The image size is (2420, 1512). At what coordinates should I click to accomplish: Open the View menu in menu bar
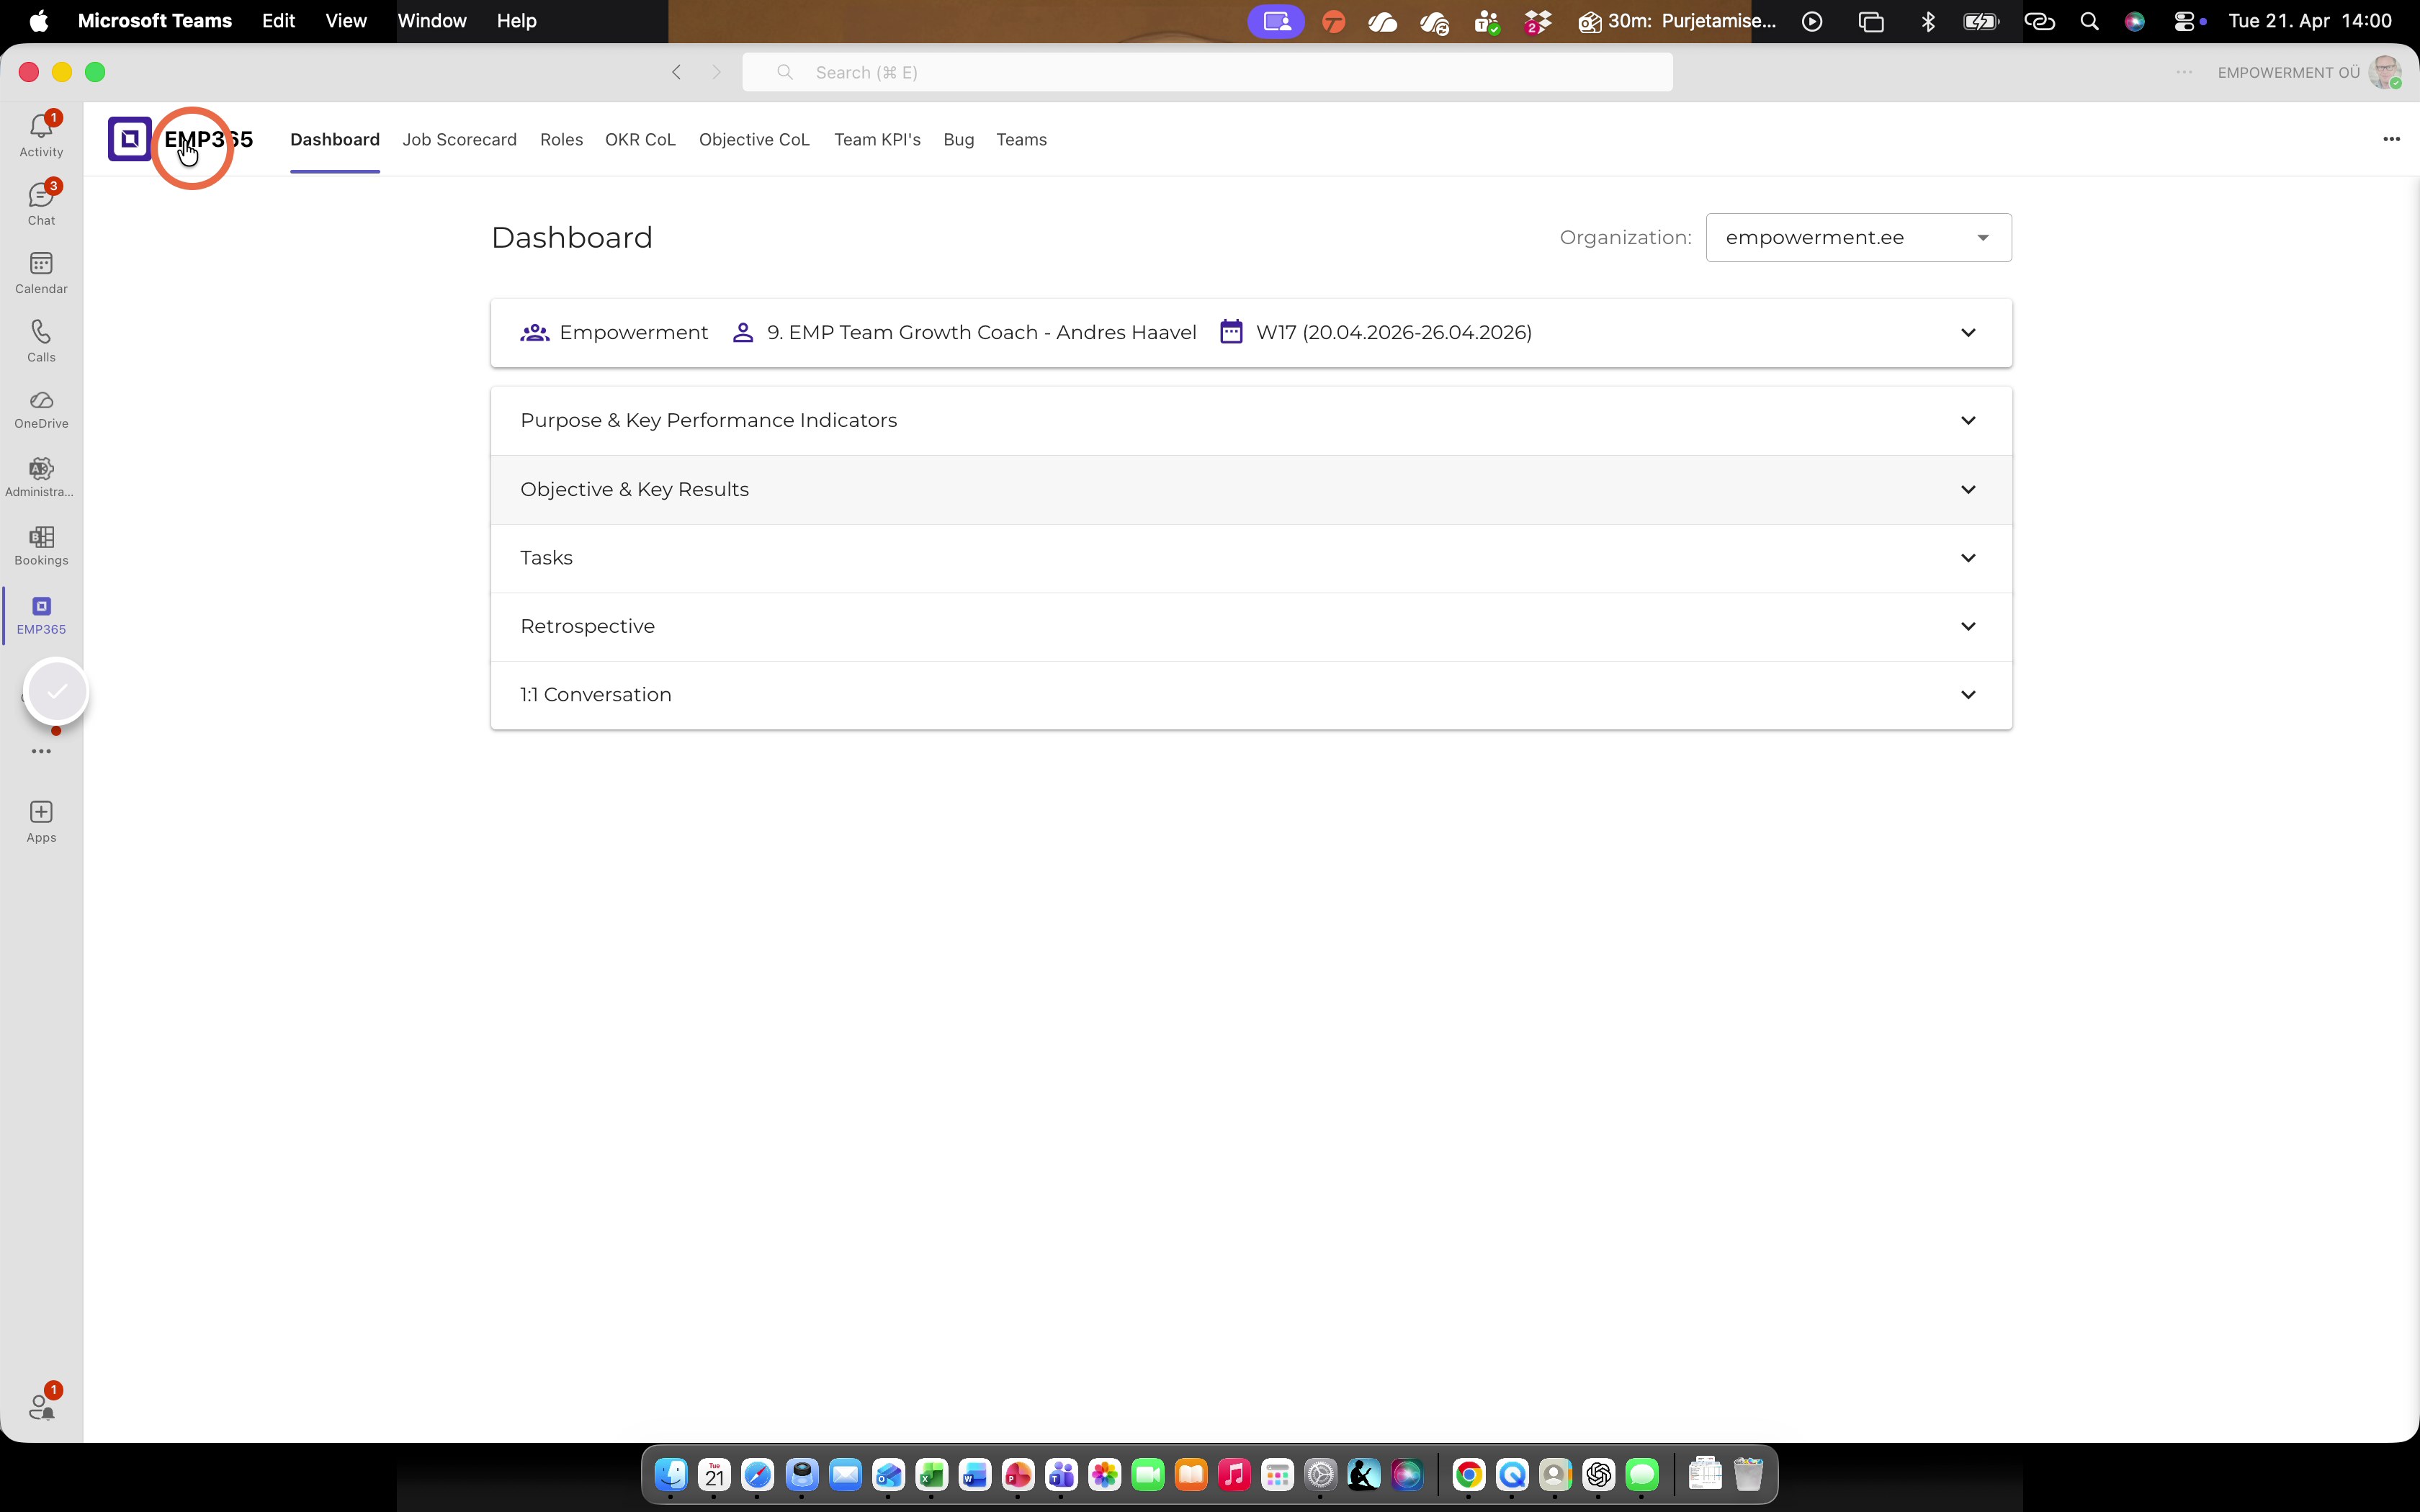[x=346, y=21]
